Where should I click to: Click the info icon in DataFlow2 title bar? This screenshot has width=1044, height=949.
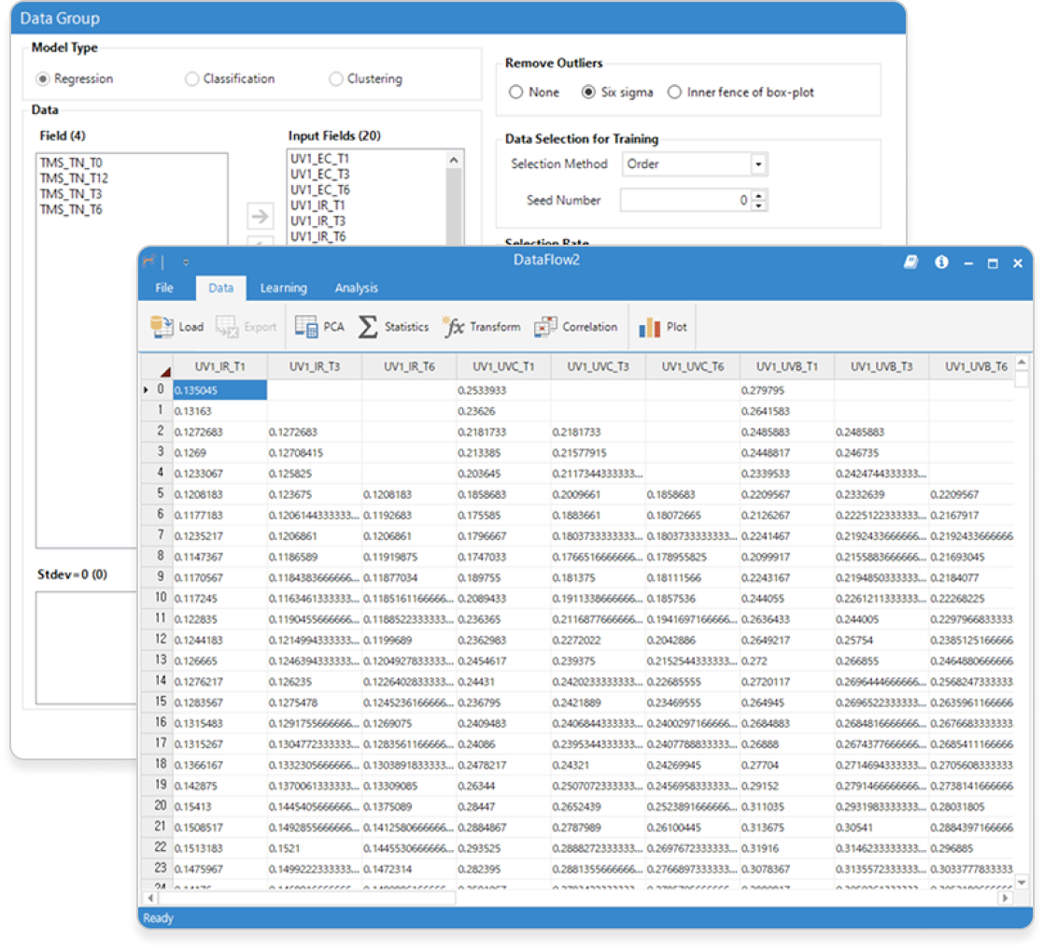(x=941, y=262)
